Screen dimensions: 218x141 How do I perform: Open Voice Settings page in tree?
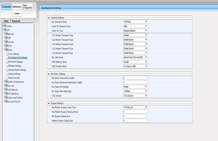14,54
